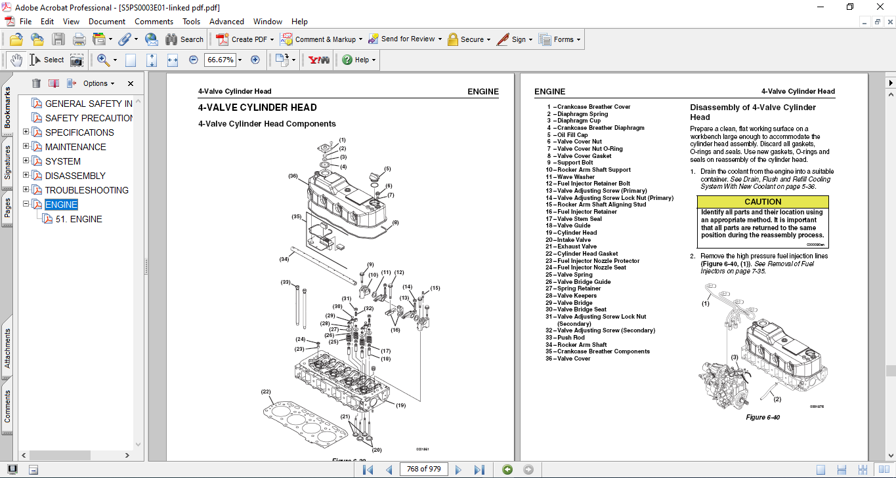Image resolution: width=896 pixels, height=478 pixels.
Task: Collapse the ENGINE bookmark tree
Action: click(x=26, y=205)
